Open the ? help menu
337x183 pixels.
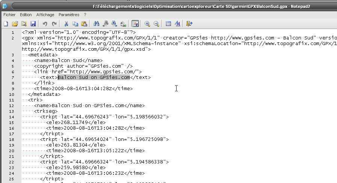pos(85,15)
